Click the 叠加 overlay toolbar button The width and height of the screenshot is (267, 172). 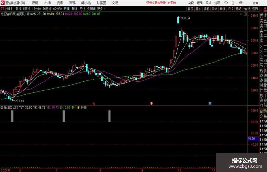[x=198, y=9]
